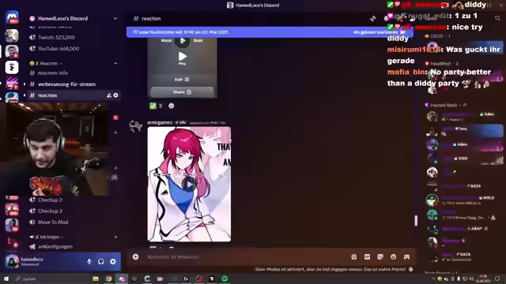The image size is (506, 284).
Task: Click the chat scrollbar thumb
Action: [416, 220]
